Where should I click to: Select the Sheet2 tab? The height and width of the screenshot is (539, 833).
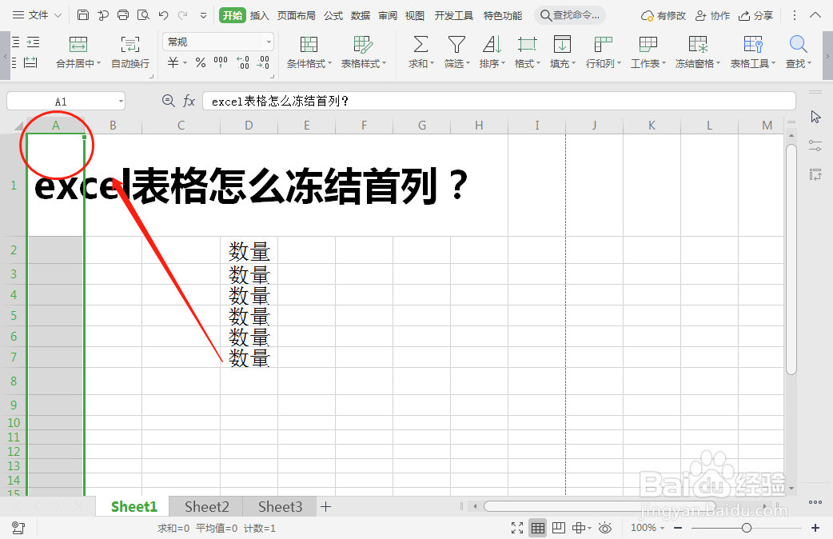pyautogui.click(x=207, y=506)
